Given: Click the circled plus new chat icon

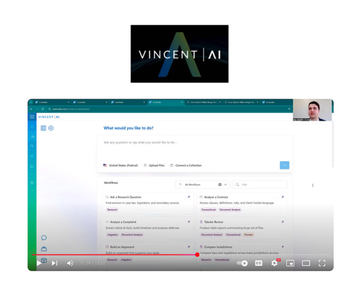Looking at the screenshot, I should click(51, 128).
